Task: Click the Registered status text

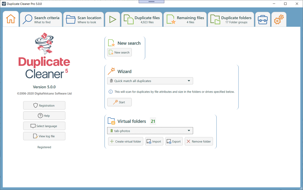Action: tap(44, 147)
